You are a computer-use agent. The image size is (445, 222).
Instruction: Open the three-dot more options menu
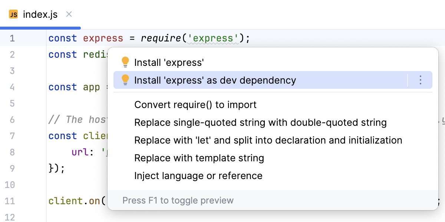(420, 80)
